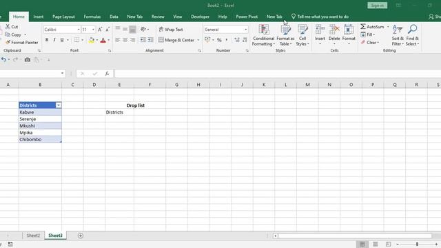Open the Formulas ribbon tab
Screen dimensions: 441x248
pyautogui.click(x=92, y=17)
